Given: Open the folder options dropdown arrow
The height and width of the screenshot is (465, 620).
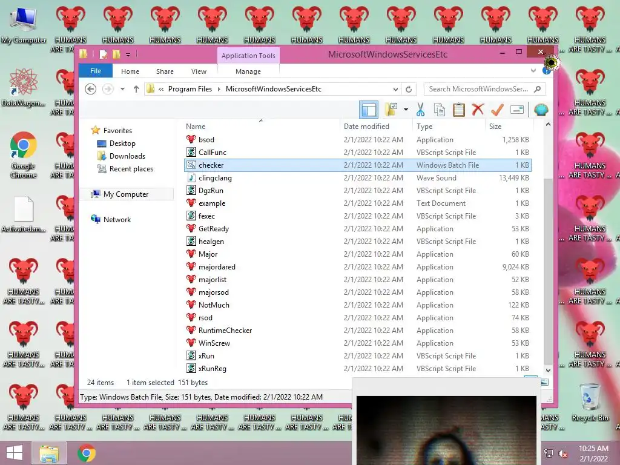Looking at the screenshot, I should (406, 110).
